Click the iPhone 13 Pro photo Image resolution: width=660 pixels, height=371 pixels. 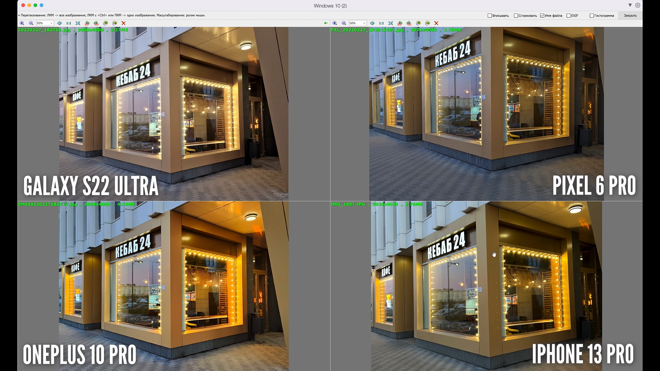tap(486, 286)
